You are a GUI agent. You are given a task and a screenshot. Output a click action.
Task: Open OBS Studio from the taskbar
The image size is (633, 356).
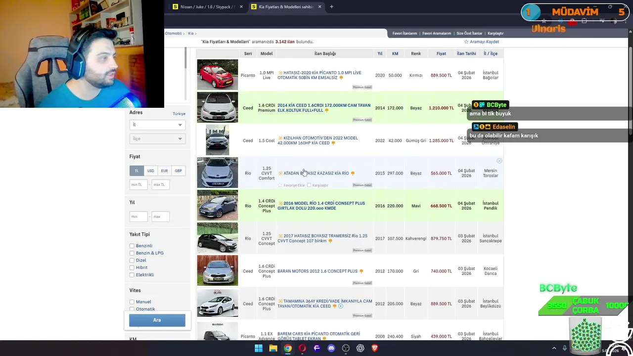click(346, 348)
